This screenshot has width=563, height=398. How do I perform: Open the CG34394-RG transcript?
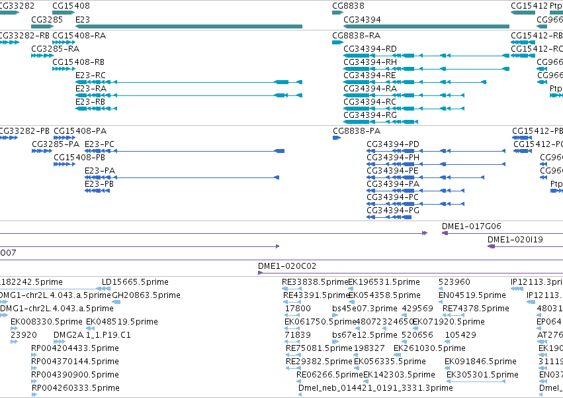click(380, 122)
